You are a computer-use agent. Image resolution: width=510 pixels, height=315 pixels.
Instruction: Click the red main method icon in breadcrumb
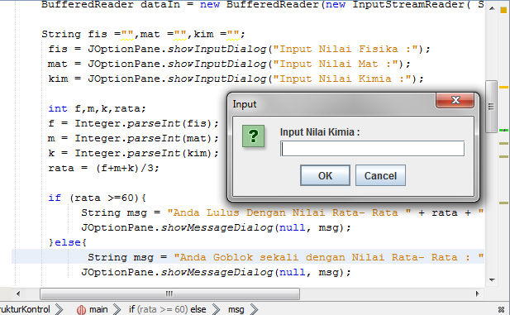coord(81,310)
